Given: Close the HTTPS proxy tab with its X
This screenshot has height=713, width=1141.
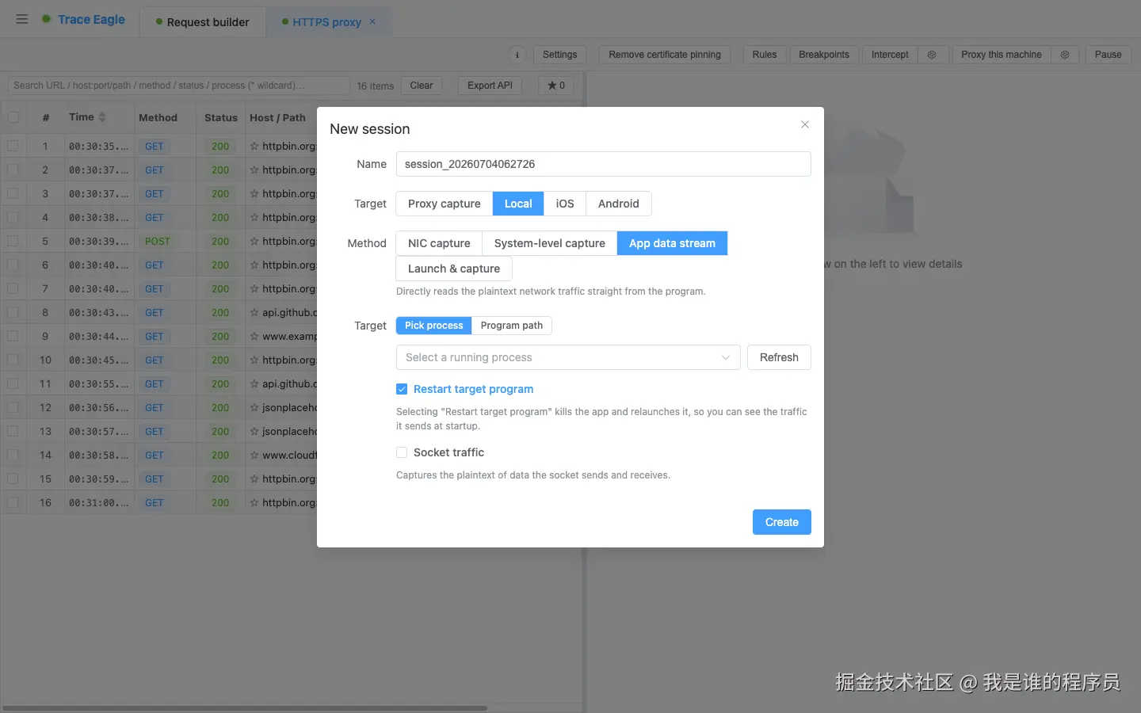Looking at the screenshot, I should [x=373, y=22].
